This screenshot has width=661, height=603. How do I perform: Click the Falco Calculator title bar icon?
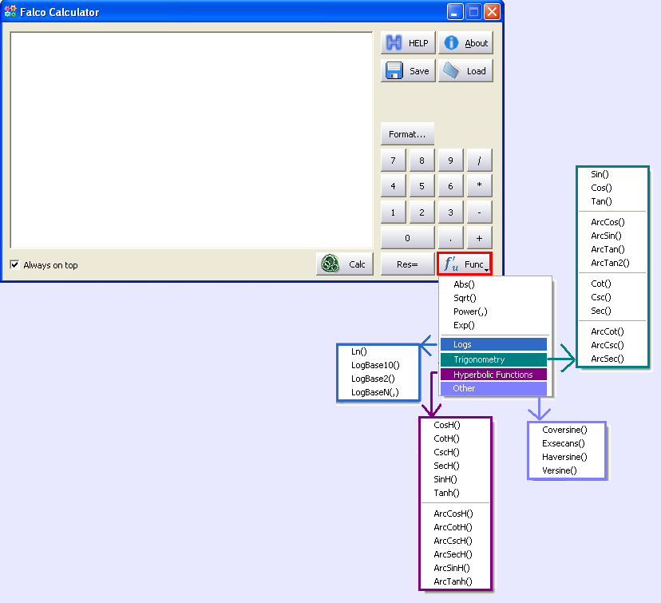(10, 11)
